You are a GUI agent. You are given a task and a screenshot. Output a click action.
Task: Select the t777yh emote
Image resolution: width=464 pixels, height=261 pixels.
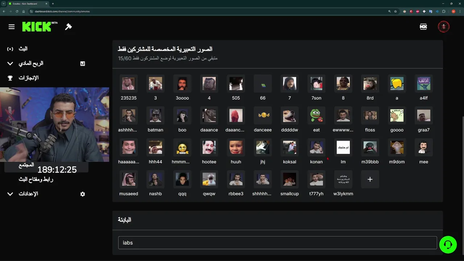[316, 179]
